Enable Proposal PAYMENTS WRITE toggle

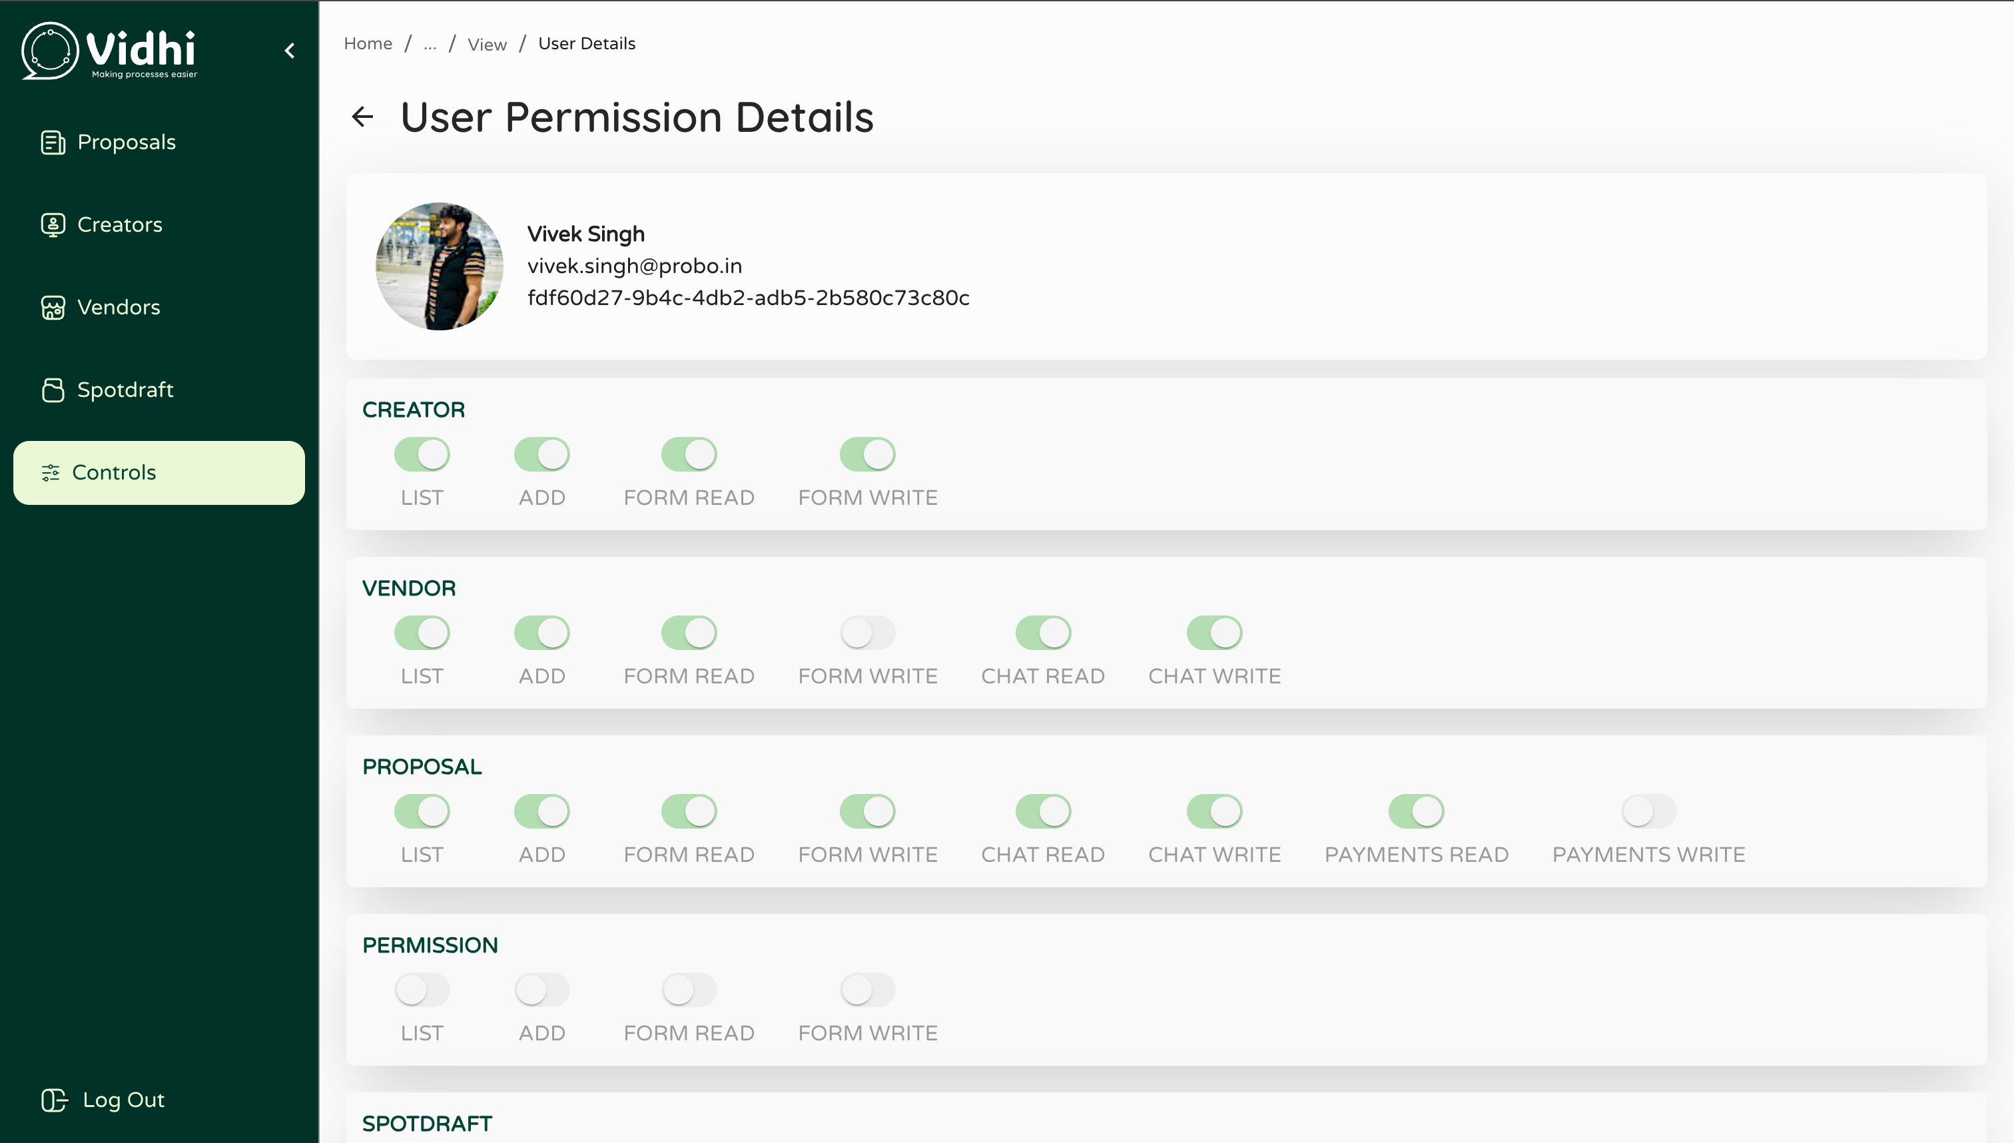(x=1648, y=811)
